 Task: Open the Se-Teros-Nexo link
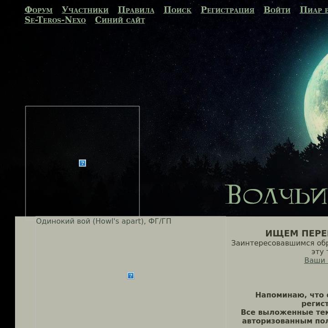55,20
